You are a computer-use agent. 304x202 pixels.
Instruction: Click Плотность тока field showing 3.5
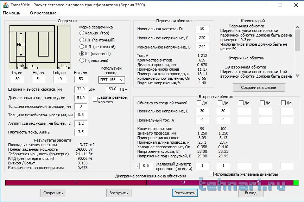(81, 132)
